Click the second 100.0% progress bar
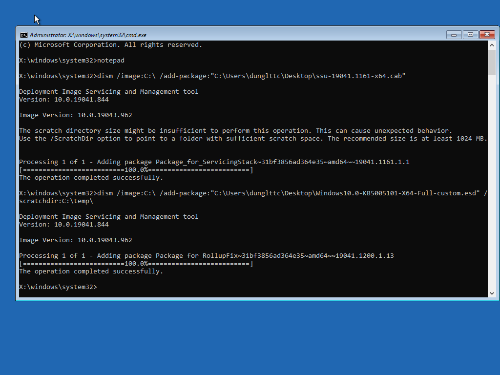Image resolution: width=500 pixels, height=375 pixels. pyautogui.click(x=136, y=263)
